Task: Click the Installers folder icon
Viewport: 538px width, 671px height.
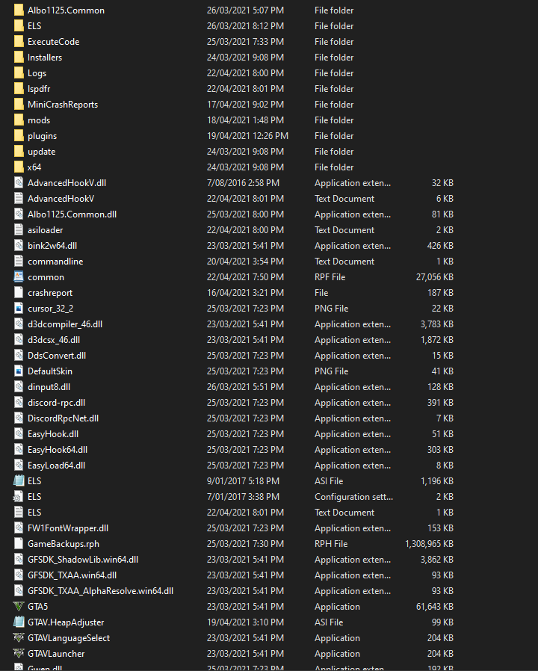Action: coord(19,58)
